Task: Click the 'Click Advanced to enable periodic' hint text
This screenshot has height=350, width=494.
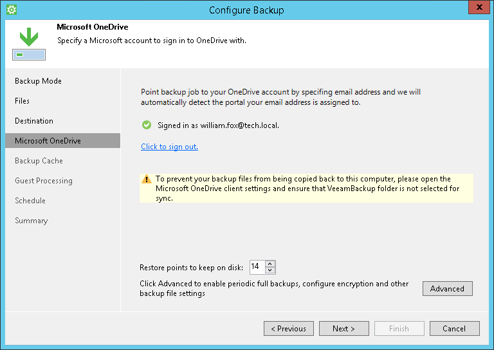Action: pos(274,289)
